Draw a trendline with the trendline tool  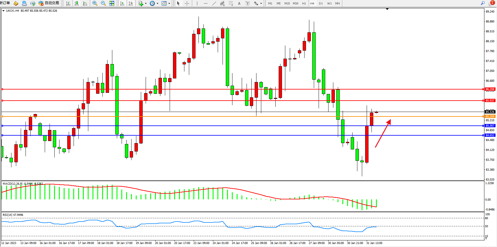214,3
